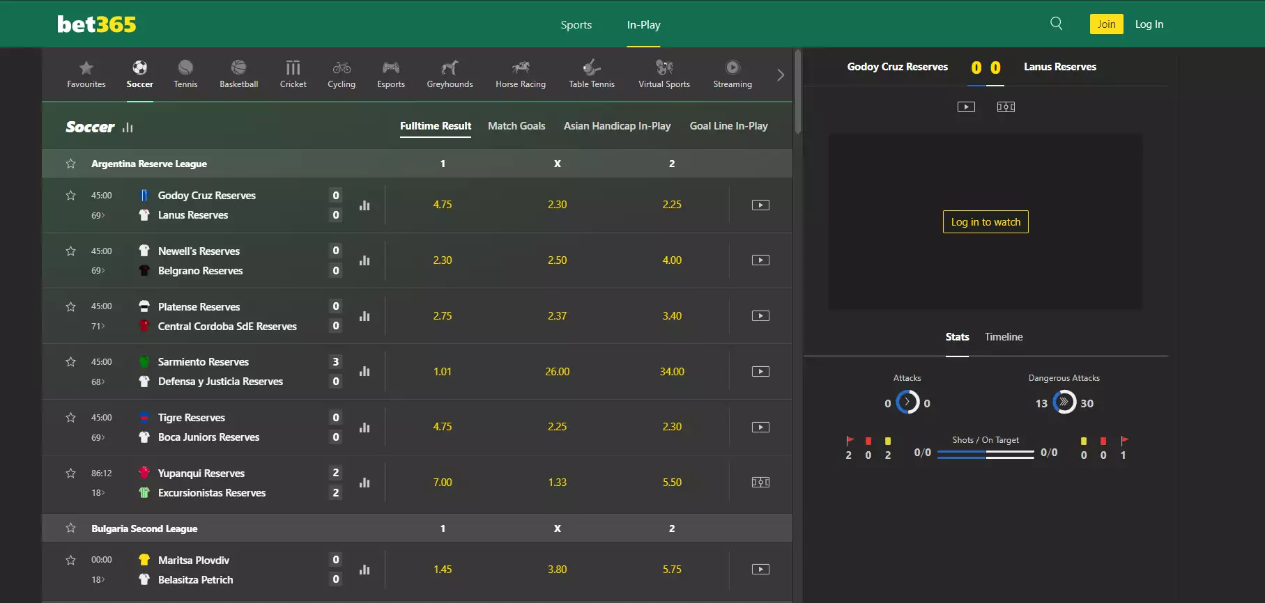
Task: Click the search magnifier icon
Action: coord(1057,24)
